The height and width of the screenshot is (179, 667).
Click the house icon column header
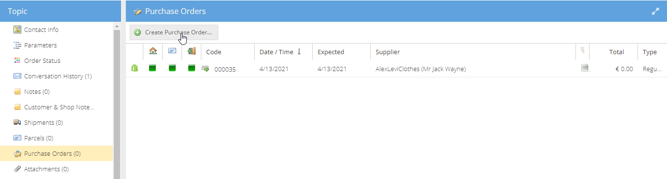152,51
